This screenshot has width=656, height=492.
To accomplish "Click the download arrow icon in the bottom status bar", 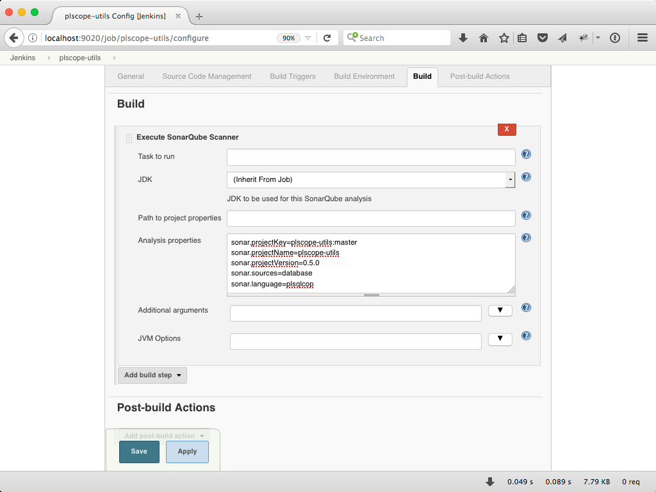I will pos(490,482).
